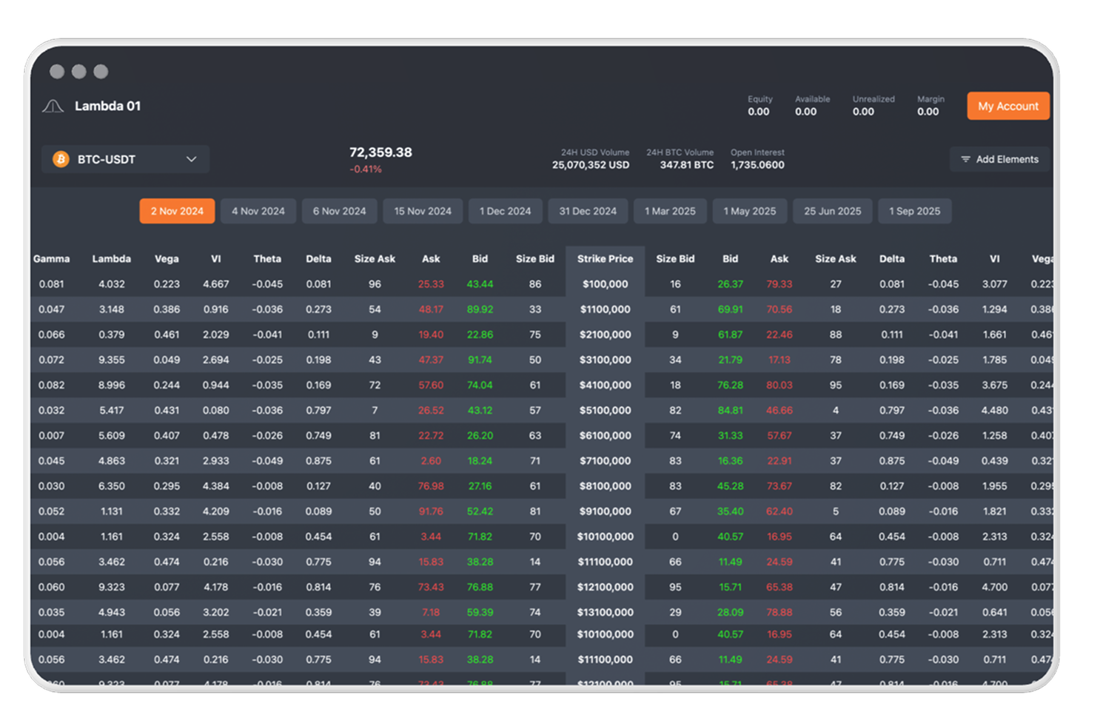Click the $100,000 strike price row
Viewport: 1100px width, 726px height.
[605, 284]
